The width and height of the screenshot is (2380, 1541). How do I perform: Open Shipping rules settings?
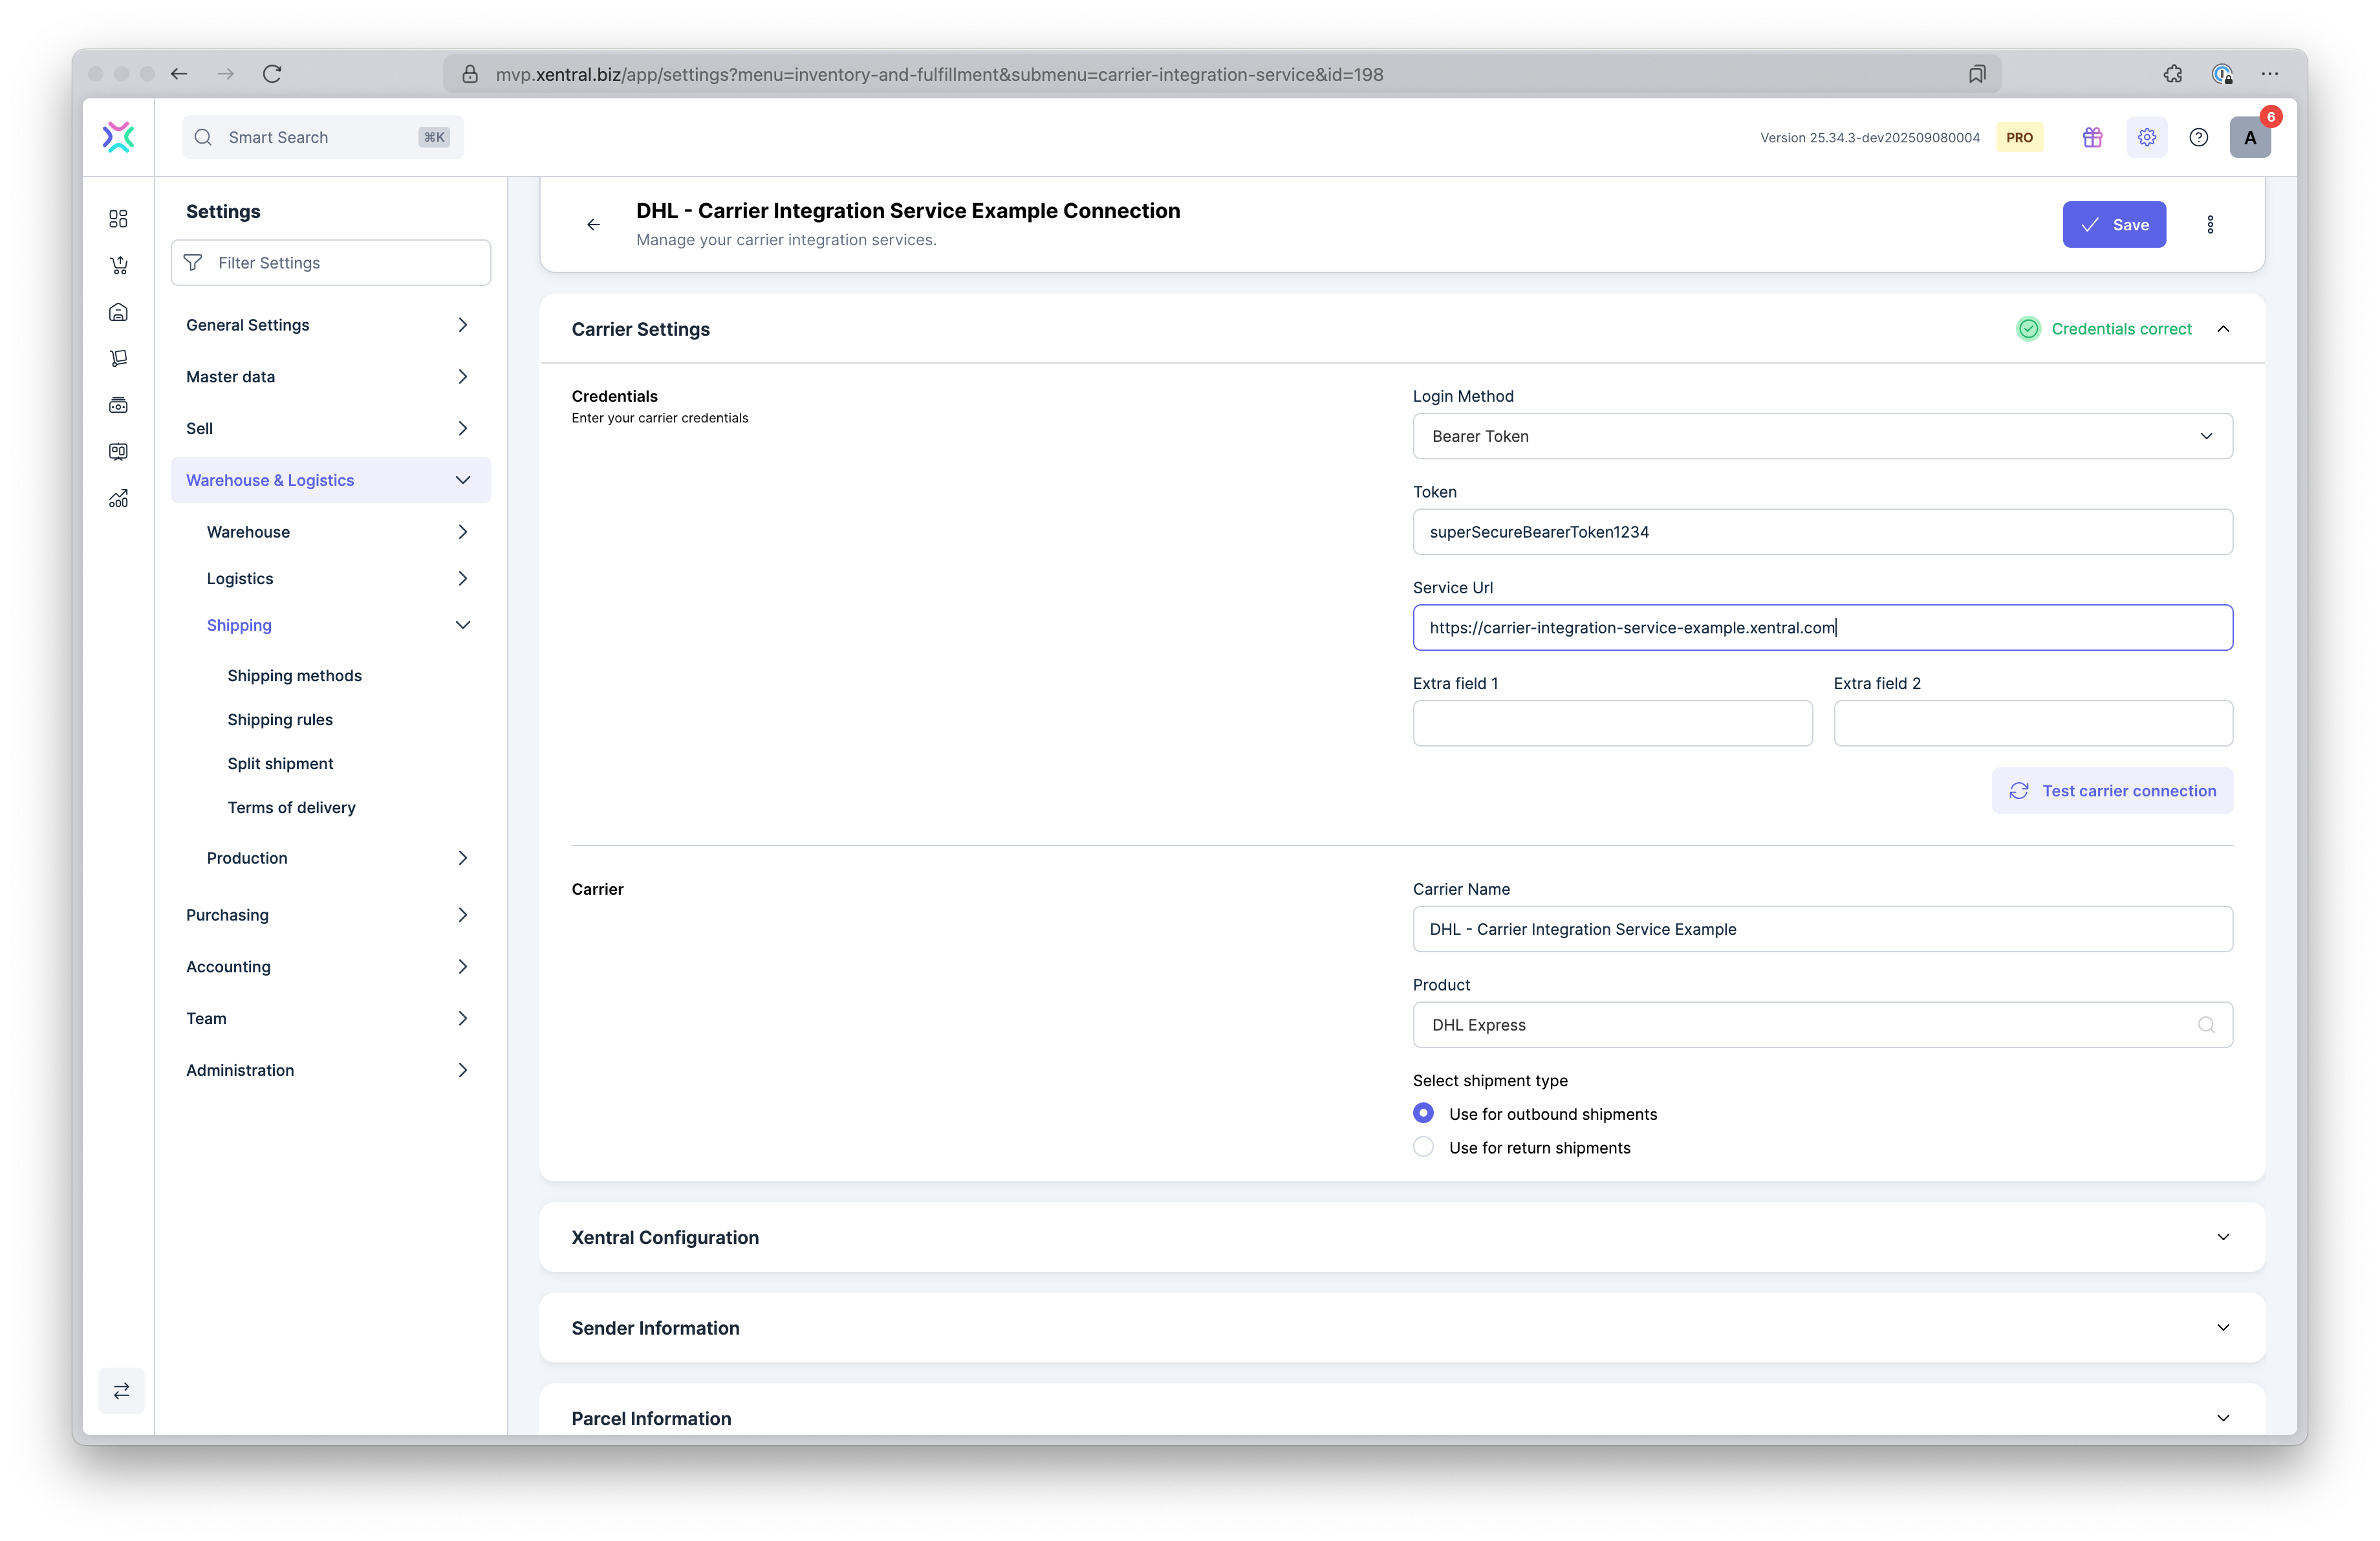[x=280, y=720]
